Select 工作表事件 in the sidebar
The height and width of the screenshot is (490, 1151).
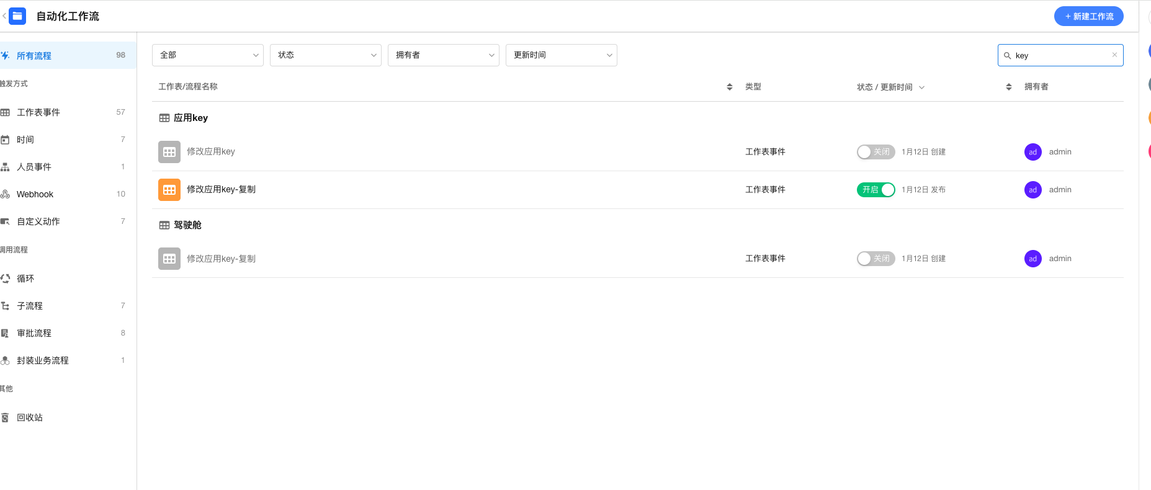pyautogui.click(x=38, y=112)
